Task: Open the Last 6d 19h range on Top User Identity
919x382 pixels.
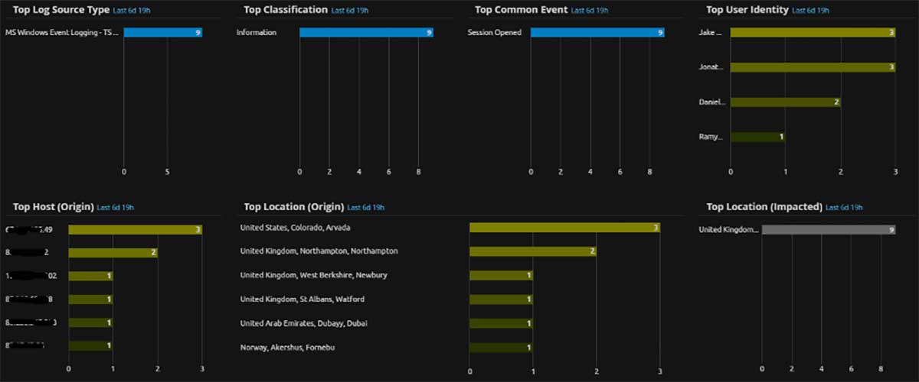Action: click(x=811, y=11)
